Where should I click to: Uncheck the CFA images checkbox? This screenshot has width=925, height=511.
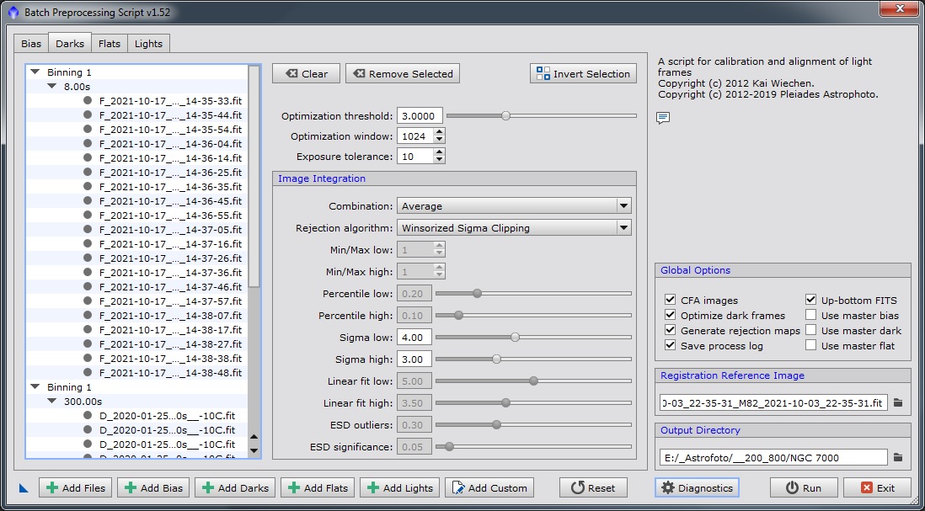pos(671,301)
